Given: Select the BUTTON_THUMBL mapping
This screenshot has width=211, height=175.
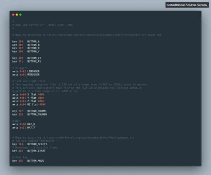Looking at the screenshot, I should click(37, 111).
